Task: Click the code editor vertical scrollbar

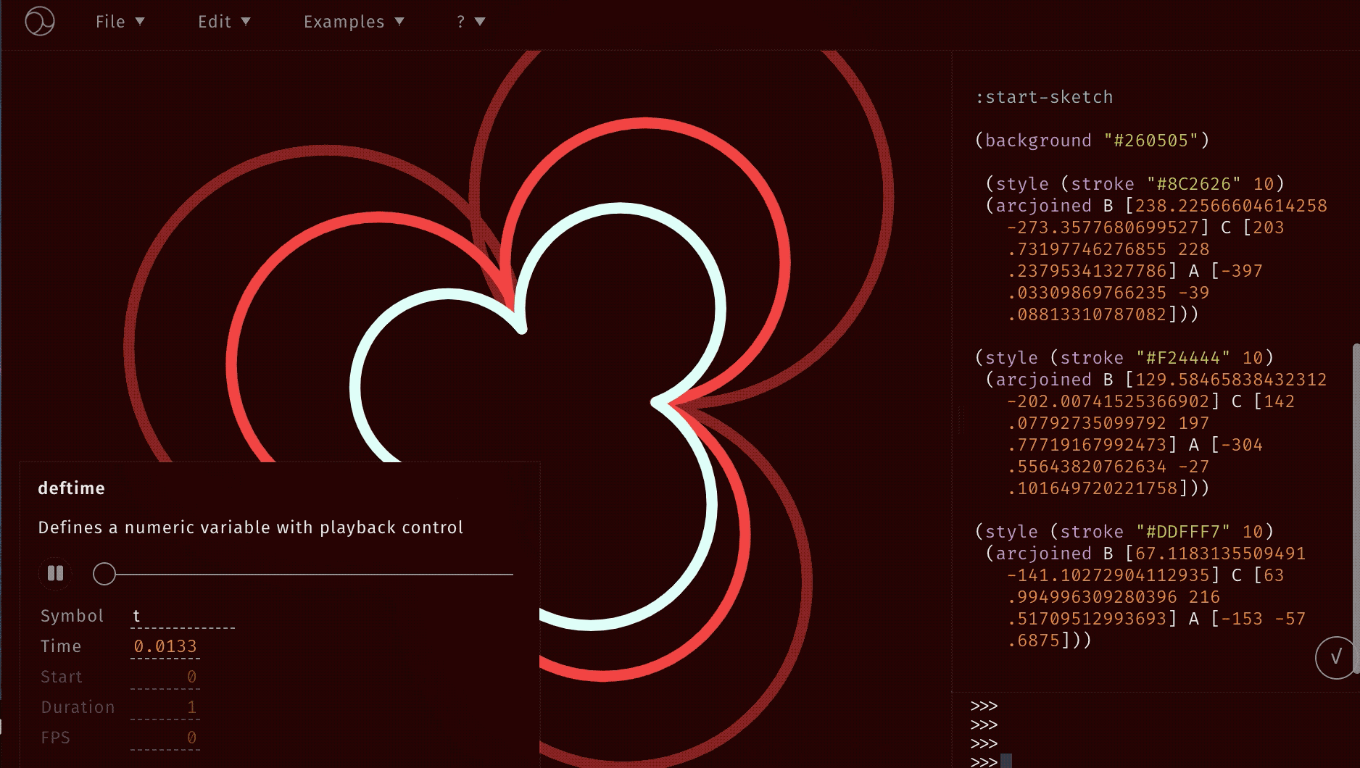Action: coord(1355,507)
